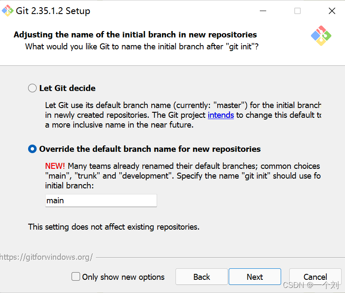
Task: Click the Git logo in title bar
Action: [x=8, y=11]
